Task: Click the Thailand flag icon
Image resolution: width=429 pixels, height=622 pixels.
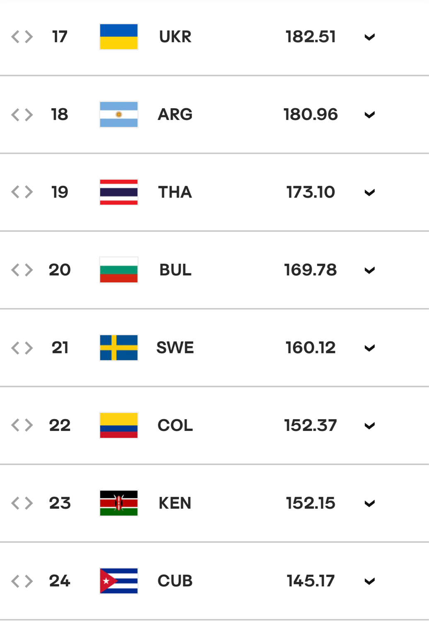Action: 119,192
